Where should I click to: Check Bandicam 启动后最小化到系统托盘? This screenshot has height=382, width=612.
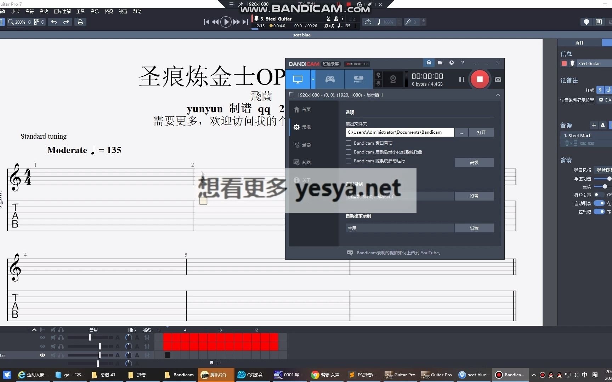348,152
